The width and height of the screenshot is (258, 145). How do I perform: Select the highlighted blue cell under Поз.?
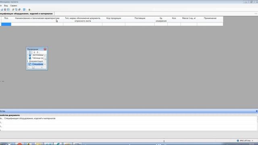pos(6,24)
